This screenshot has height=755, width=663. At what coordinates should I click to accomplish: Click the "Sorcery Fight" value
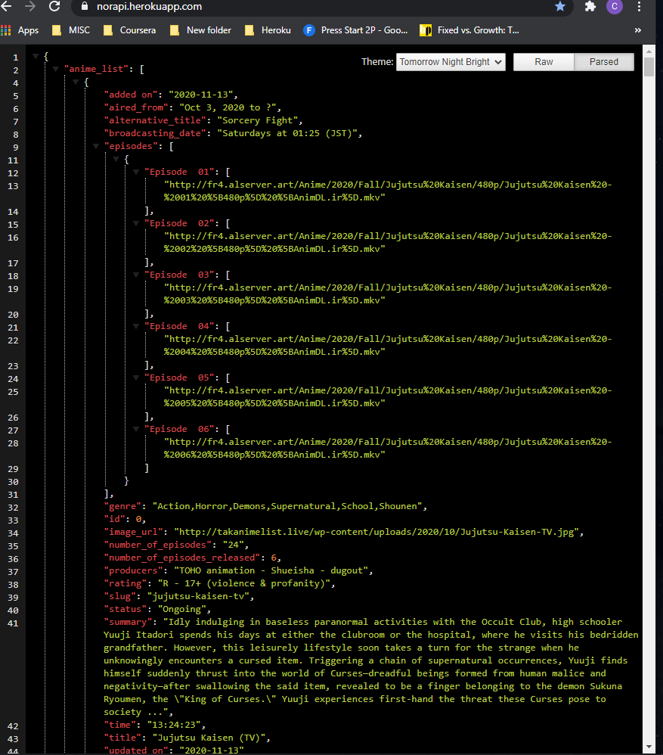coord(257,120)
